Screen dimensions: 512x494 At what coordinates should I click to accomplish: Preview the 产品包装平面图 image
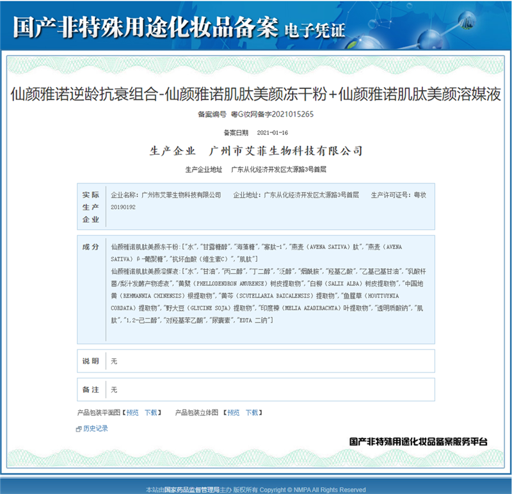click(x=132, y=413)
